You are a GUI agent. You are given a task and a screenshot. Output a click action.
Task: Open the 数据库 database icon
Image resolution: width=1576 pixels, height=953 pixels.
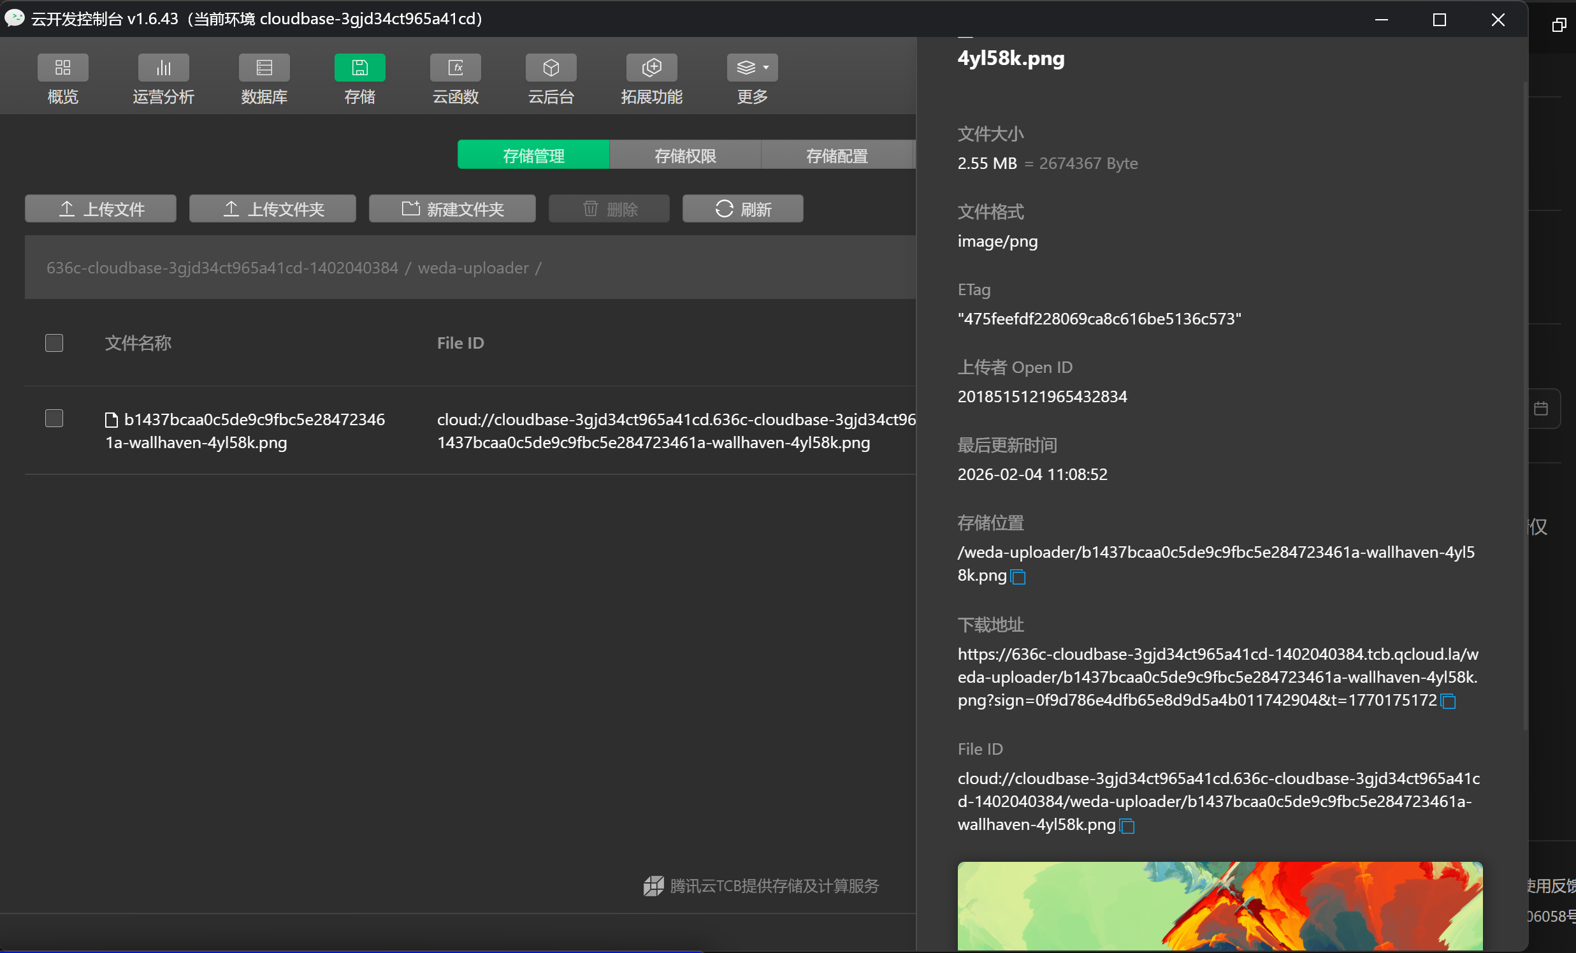(x=264, y=68)
